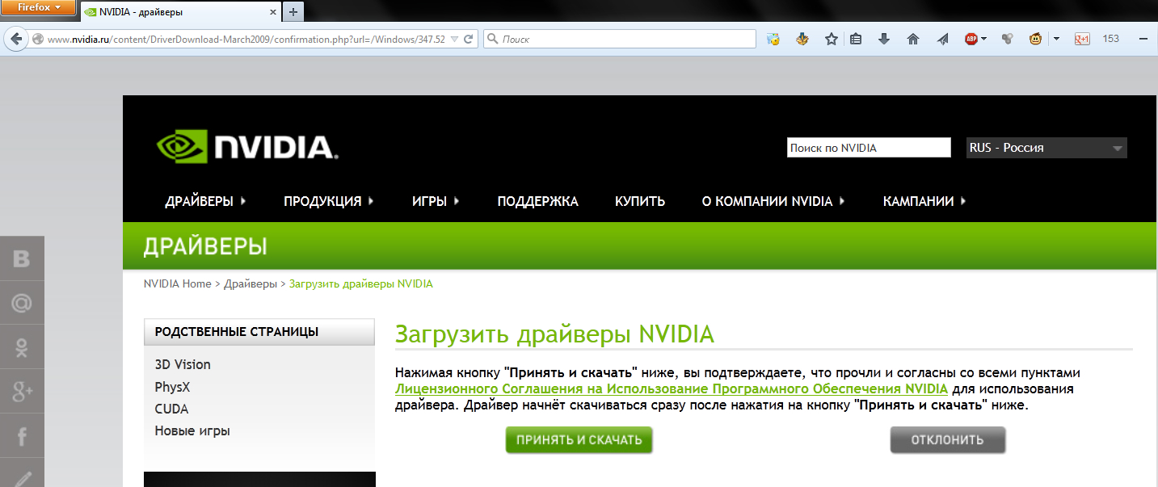Open the NVIDIA license agreement link
Screen dimensions: 1158x487
(671, 388)
